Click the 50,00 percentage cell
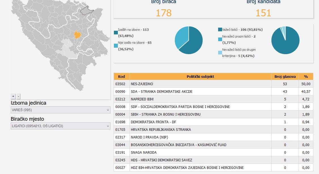319x174 pixels. coord(306,84)
